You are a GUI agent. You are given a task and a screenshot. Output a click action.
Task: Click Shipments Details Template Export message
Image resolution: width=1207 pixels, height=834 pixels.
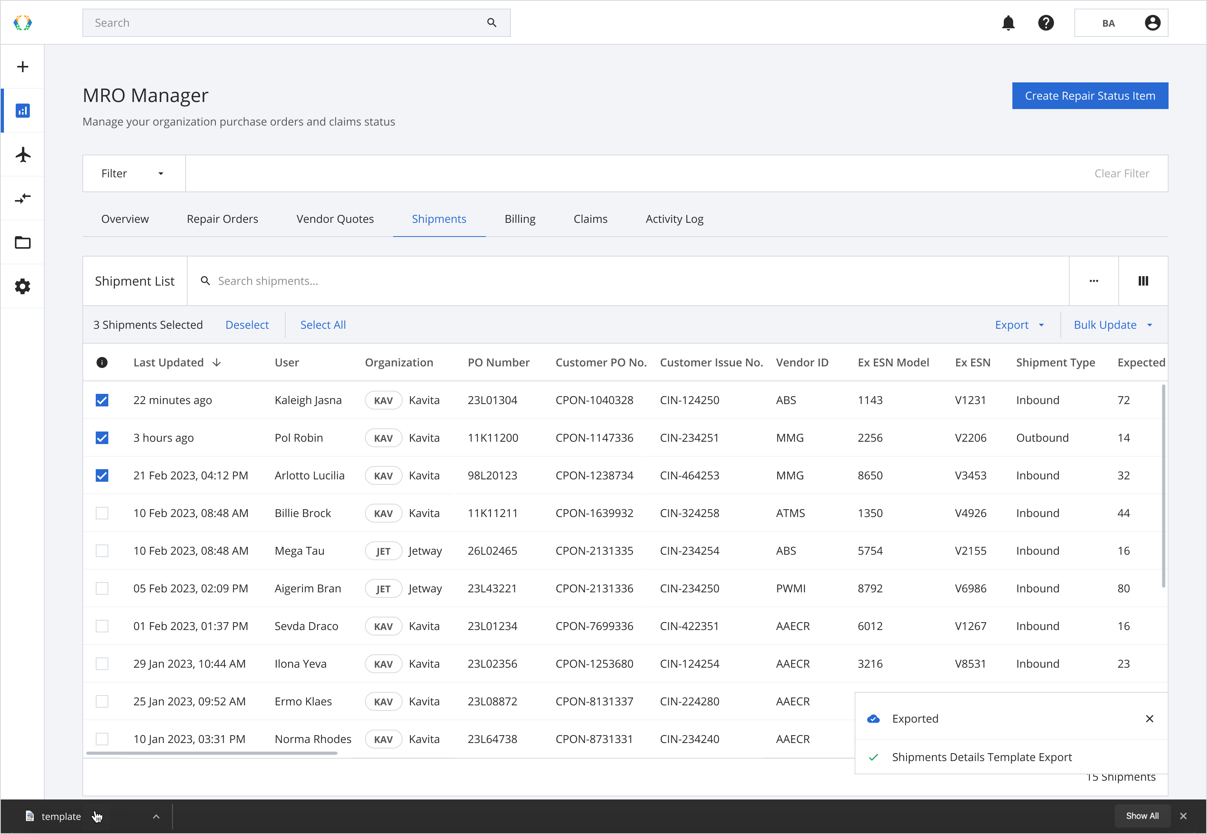[982, 757]
